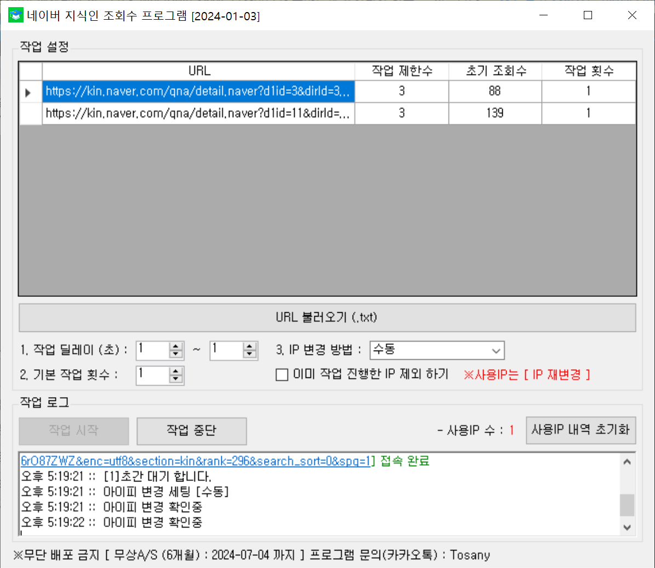
Task: Decrease 기본 작업 횟수 with down arrow
Action: coord(176,379)
